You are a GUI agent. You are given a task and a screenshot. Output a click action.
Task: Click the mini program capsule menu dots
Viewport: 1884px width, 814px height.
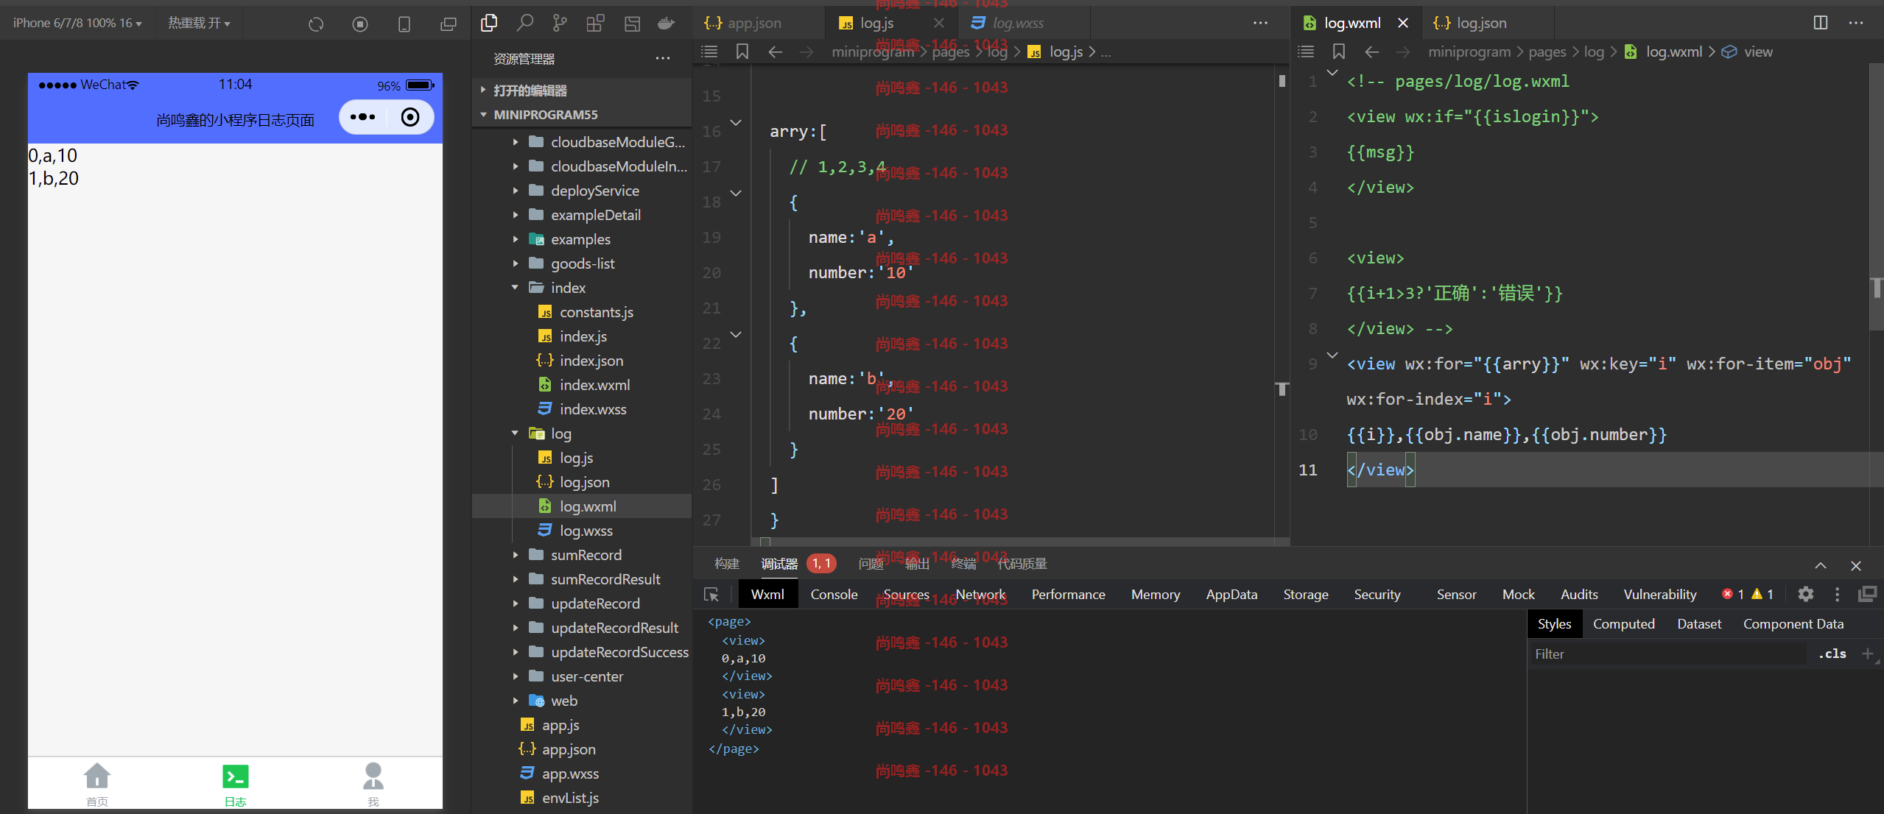pyautogui.click(x=362, y=117)
